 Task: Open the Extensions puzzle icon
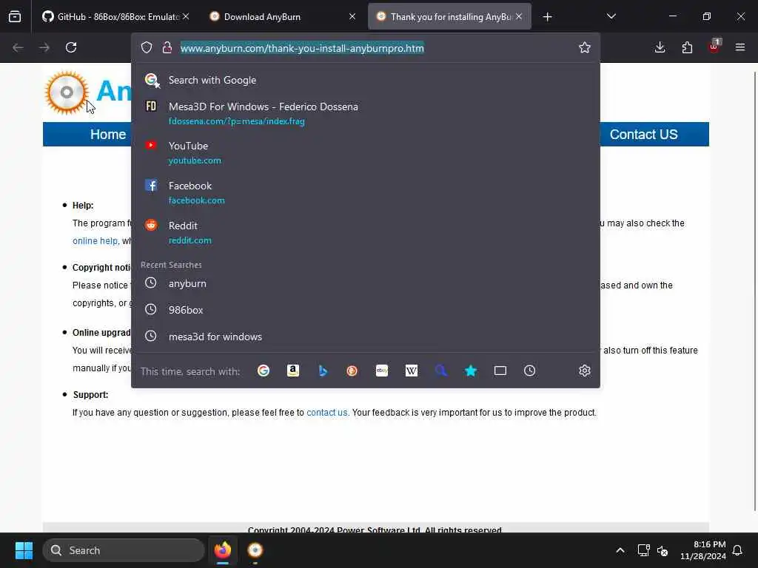click(x=687, y=47)
